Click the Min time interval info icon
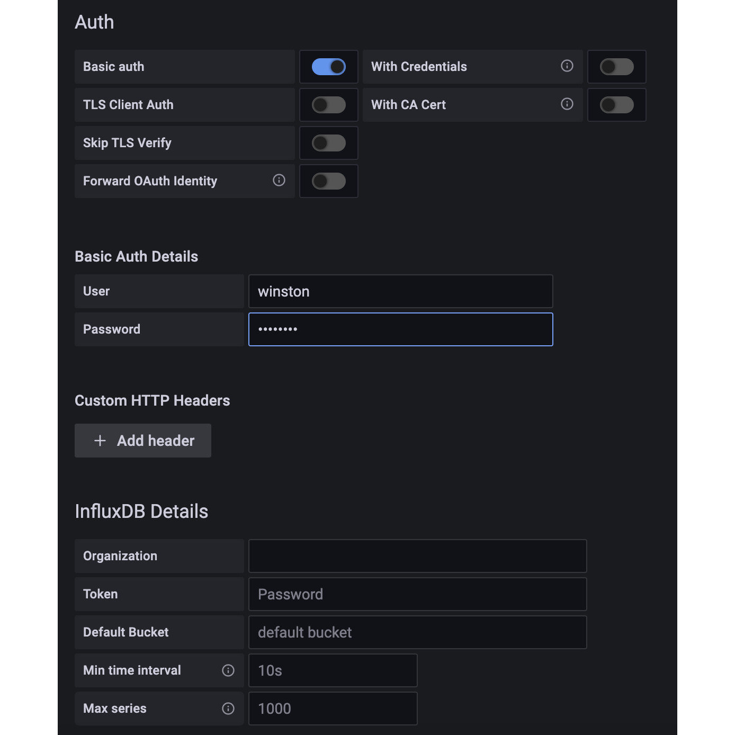Viewport: 735px width, 735px height. (x=228, y=670)
